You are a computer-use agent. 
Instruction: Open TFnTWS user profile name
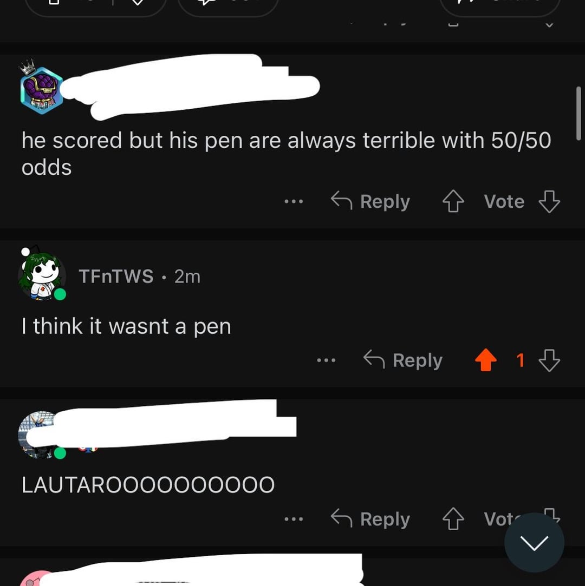116,276
